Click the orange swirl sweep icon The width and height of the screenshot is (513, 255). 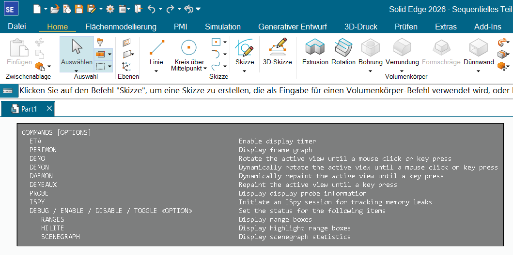tap(501, 42)
